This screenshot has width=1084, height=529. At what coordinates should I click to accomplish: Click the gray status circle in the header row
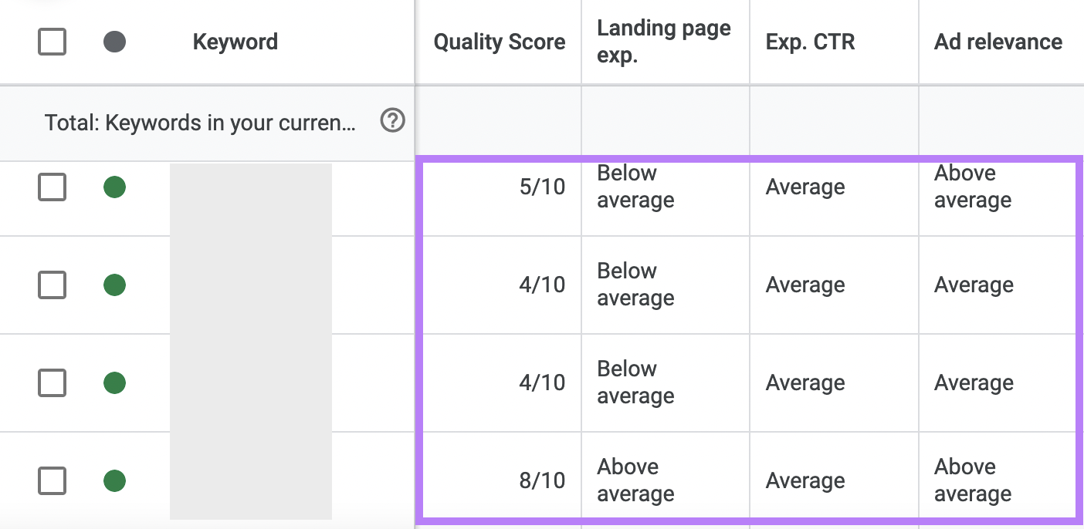point(114,42)
